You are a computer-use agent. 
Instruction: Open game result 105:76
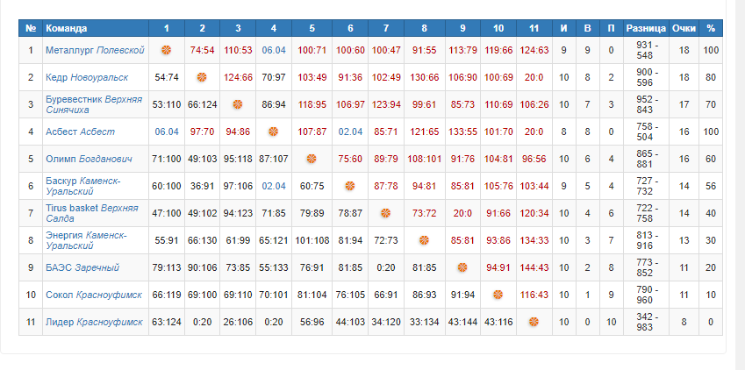[498, 186]
